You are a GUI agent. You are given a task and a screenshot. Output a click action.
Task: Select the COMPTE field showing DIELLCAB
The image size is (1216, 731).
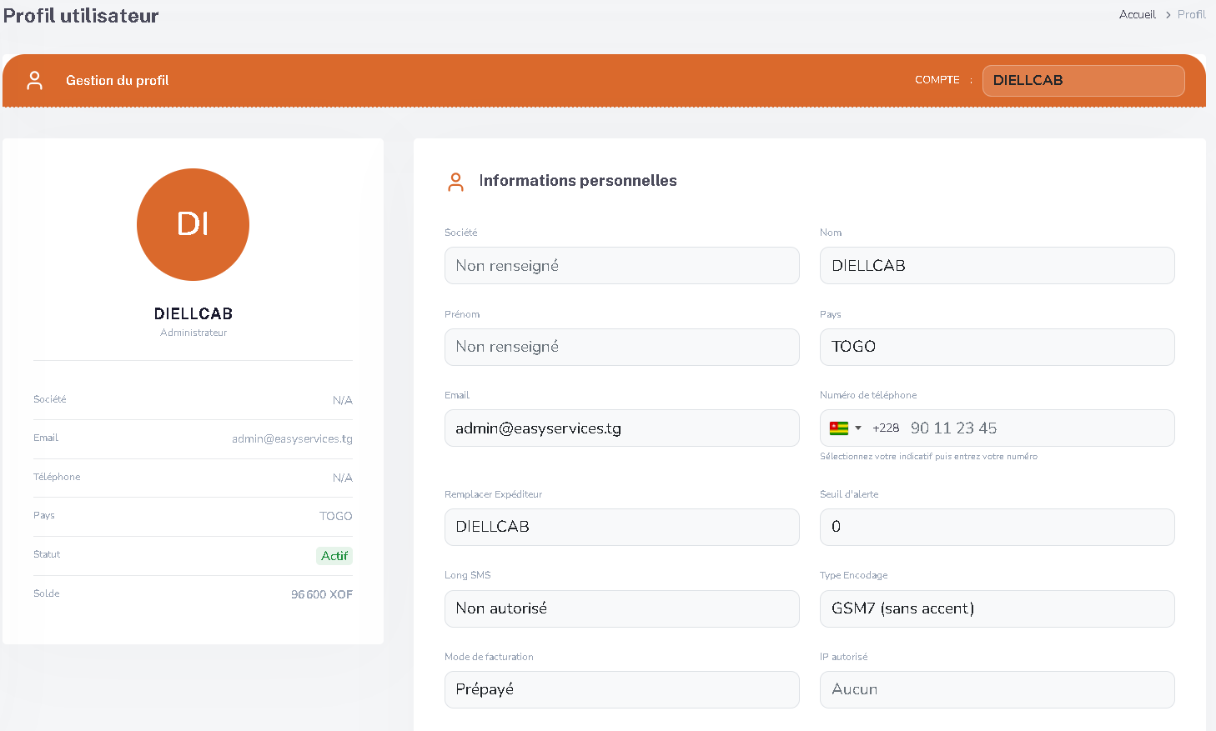1083,81
